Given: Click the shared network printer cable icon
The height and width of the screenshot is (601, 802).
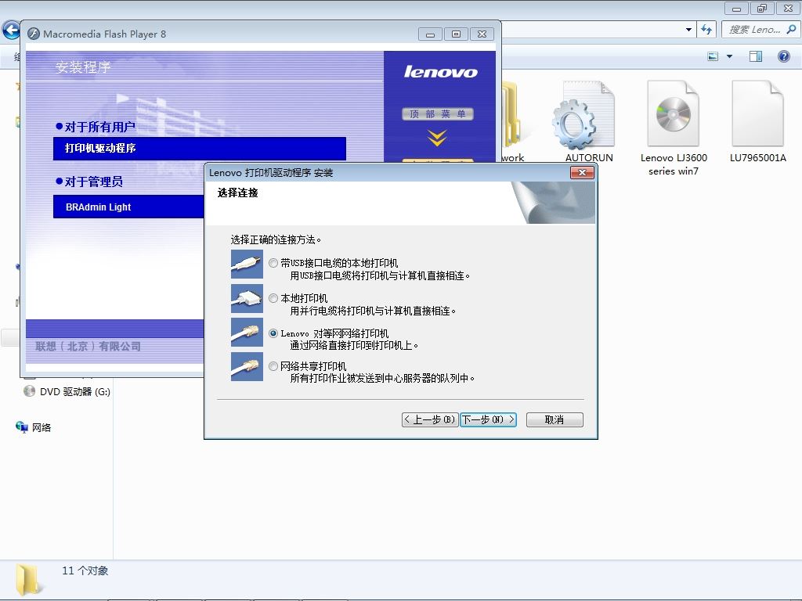Looking at the screenshot, I should [247, 366].
